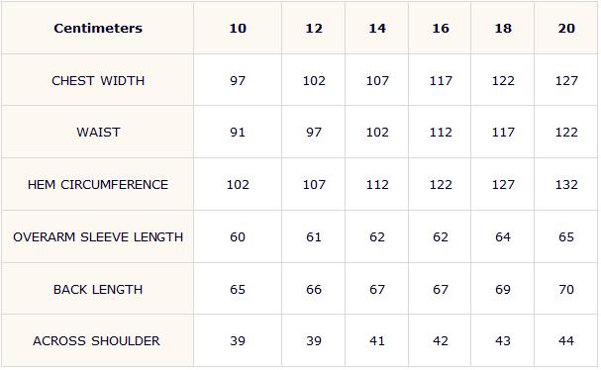Click chest width value 97 for size 10
Viewport: 601px width, 370px height.
pos(238,81)
